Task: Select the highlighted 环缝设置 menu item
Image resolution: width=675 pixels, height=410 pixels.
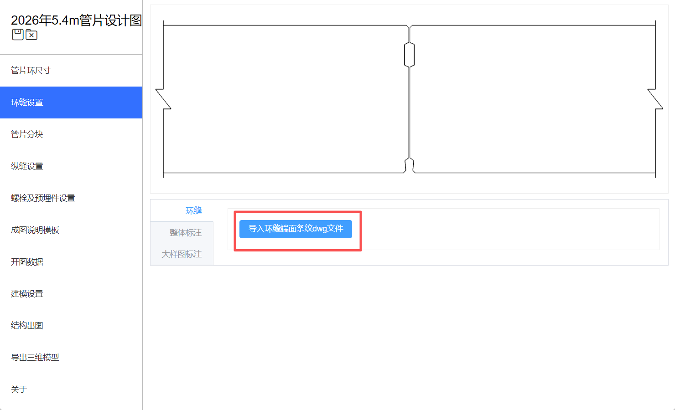Action: [27, 102]
